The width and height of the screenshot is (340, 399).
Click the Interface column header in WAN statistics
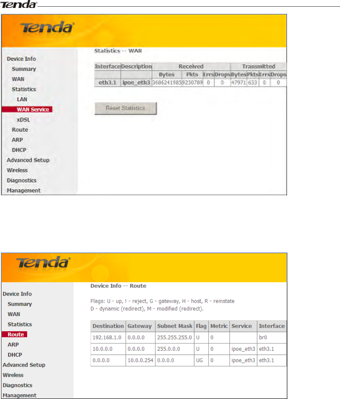point(108,67)
